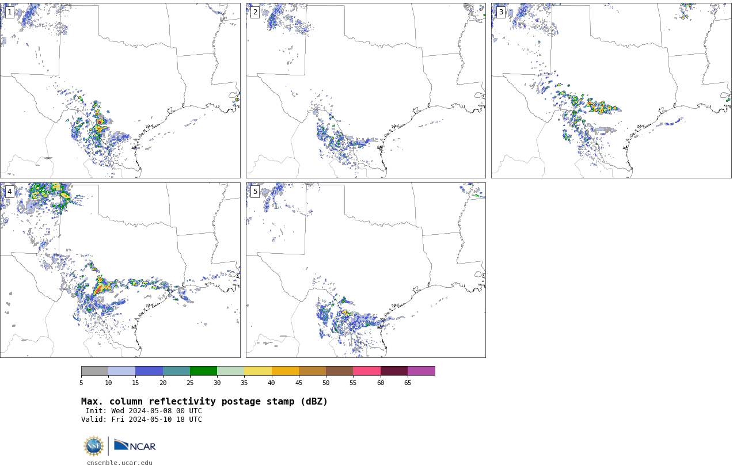Click the gray 5-10 dBZ color swatch
737x469 pixels.
coord(94,371)
